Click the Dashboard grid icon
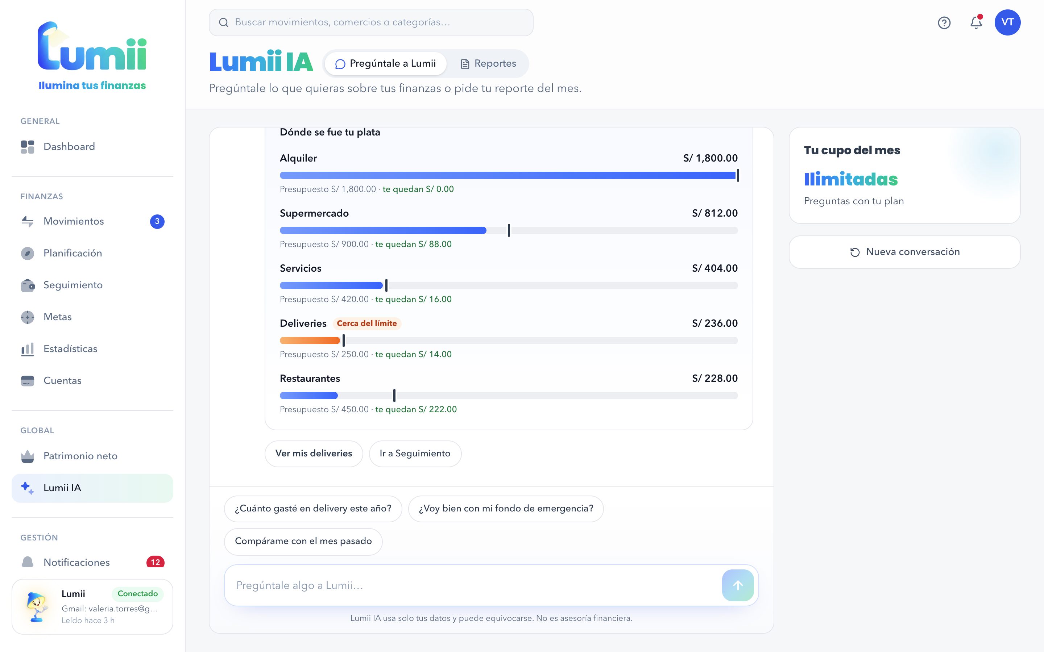The width and height of the screenshot is (1044, 652). (x=28, y=147)
